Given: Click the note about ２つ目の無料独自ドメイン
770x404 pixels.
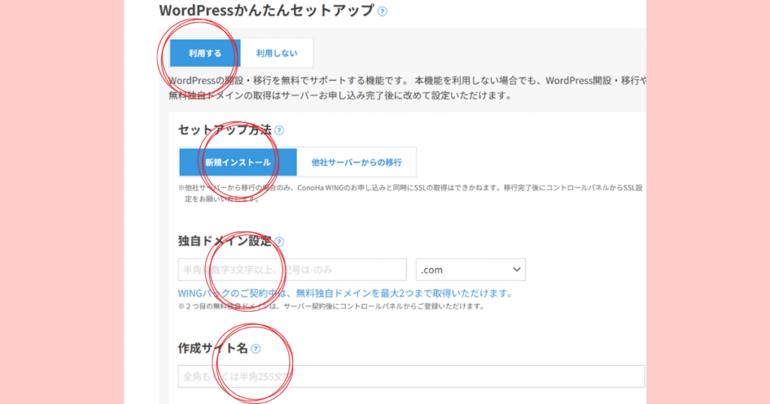Looking at the screenshot, I should point(332,306).
